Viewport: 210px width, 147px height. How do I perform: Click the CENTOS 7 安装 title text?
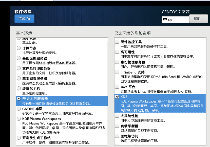[x=176, y=12]
